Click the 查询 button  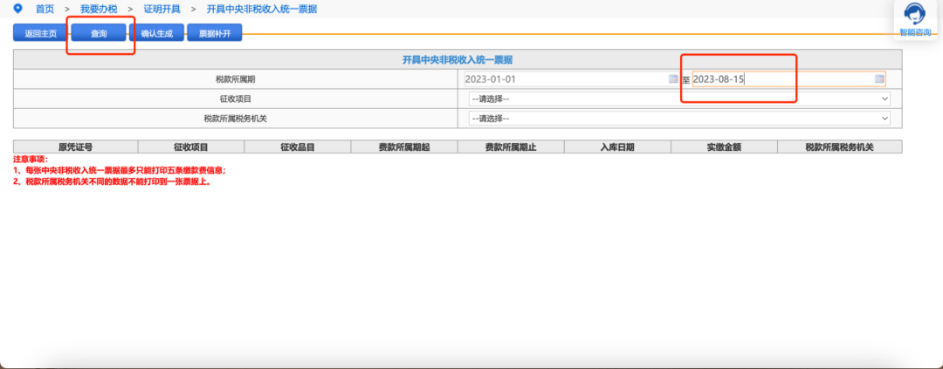pos(99,33)
